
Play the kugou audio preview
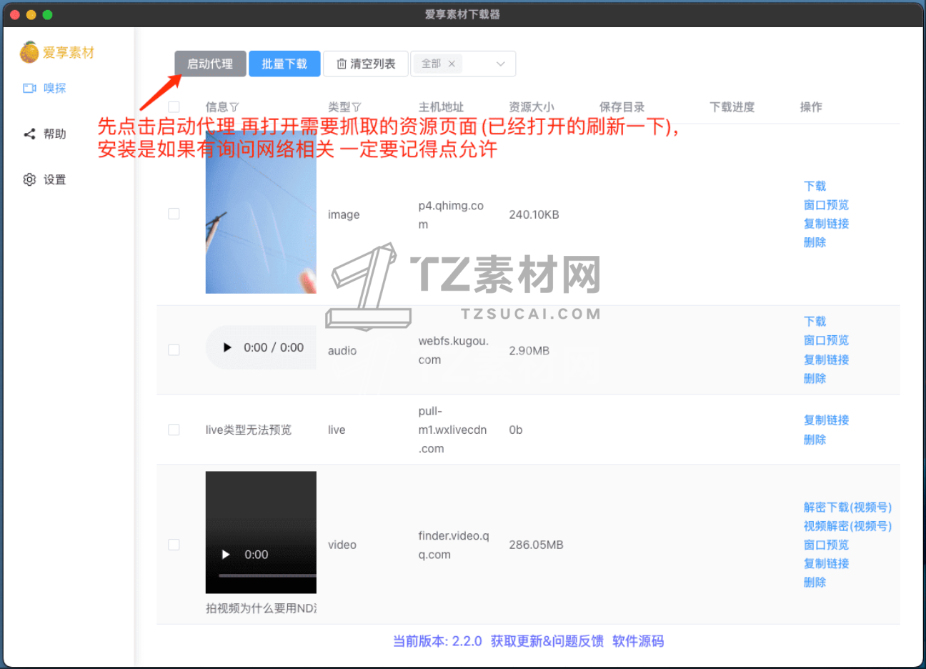(227, 347)
